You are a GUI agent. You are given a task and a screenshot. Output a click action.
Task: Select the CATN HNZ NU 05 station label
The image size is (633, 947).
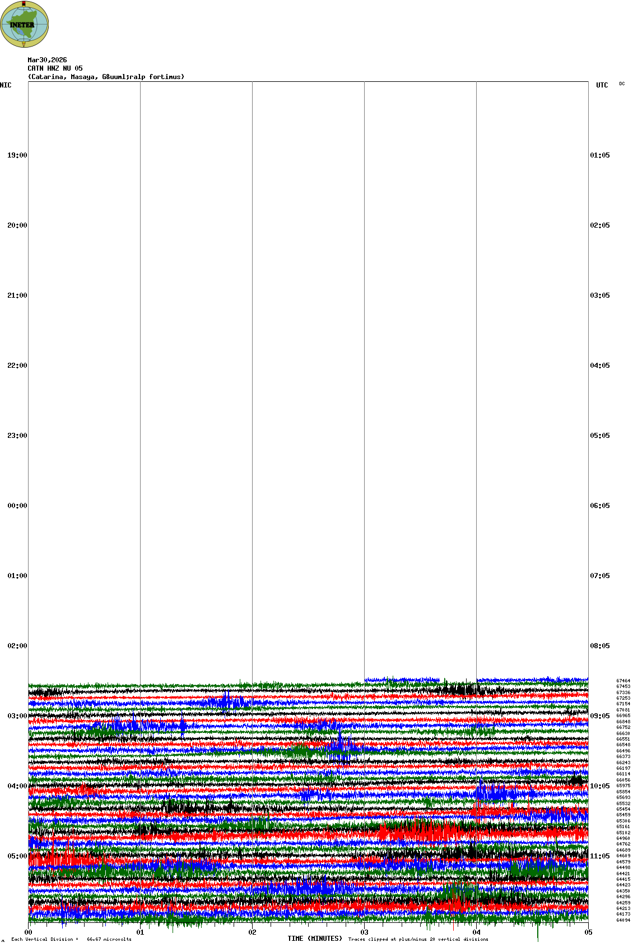[55, 68]
